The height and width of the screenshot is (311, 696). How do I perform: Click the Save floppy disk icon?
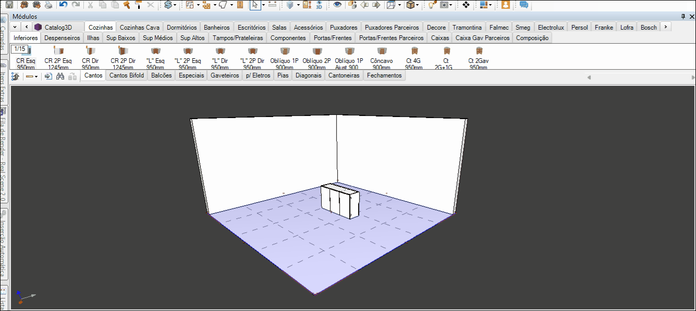pyautogui.click(x=9, y=5)
